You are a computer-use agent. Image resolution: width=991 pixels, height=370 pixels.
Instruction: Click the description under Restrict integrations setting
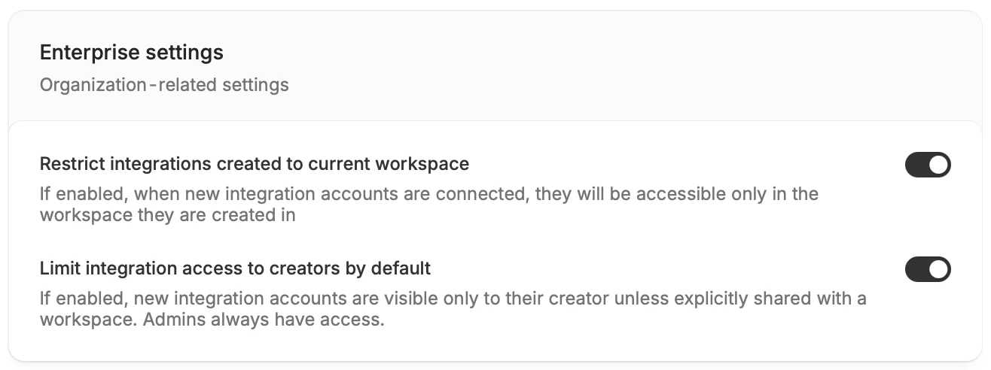point(429,204)
